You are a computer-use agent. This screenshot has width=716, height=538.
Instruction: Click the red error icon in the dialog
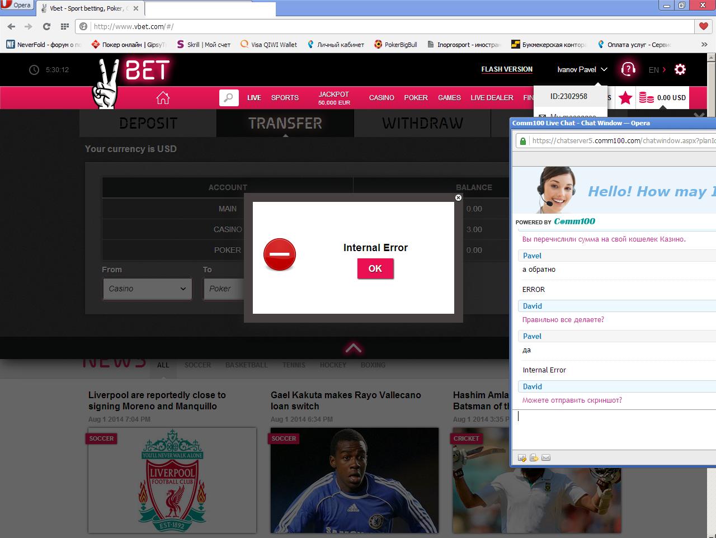pyautogui.click(x=280, y=254)
